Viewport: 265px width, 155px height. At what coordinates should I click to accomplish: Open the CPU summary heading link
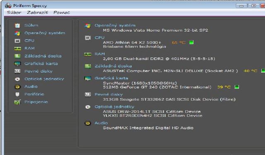coord(99,38)
